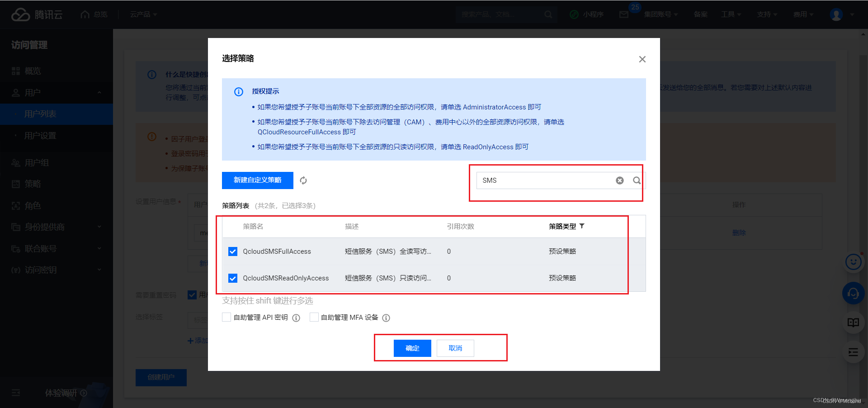Open the 策略类型 filter
Screen dimensions: 868x408
tap(582, 226)
